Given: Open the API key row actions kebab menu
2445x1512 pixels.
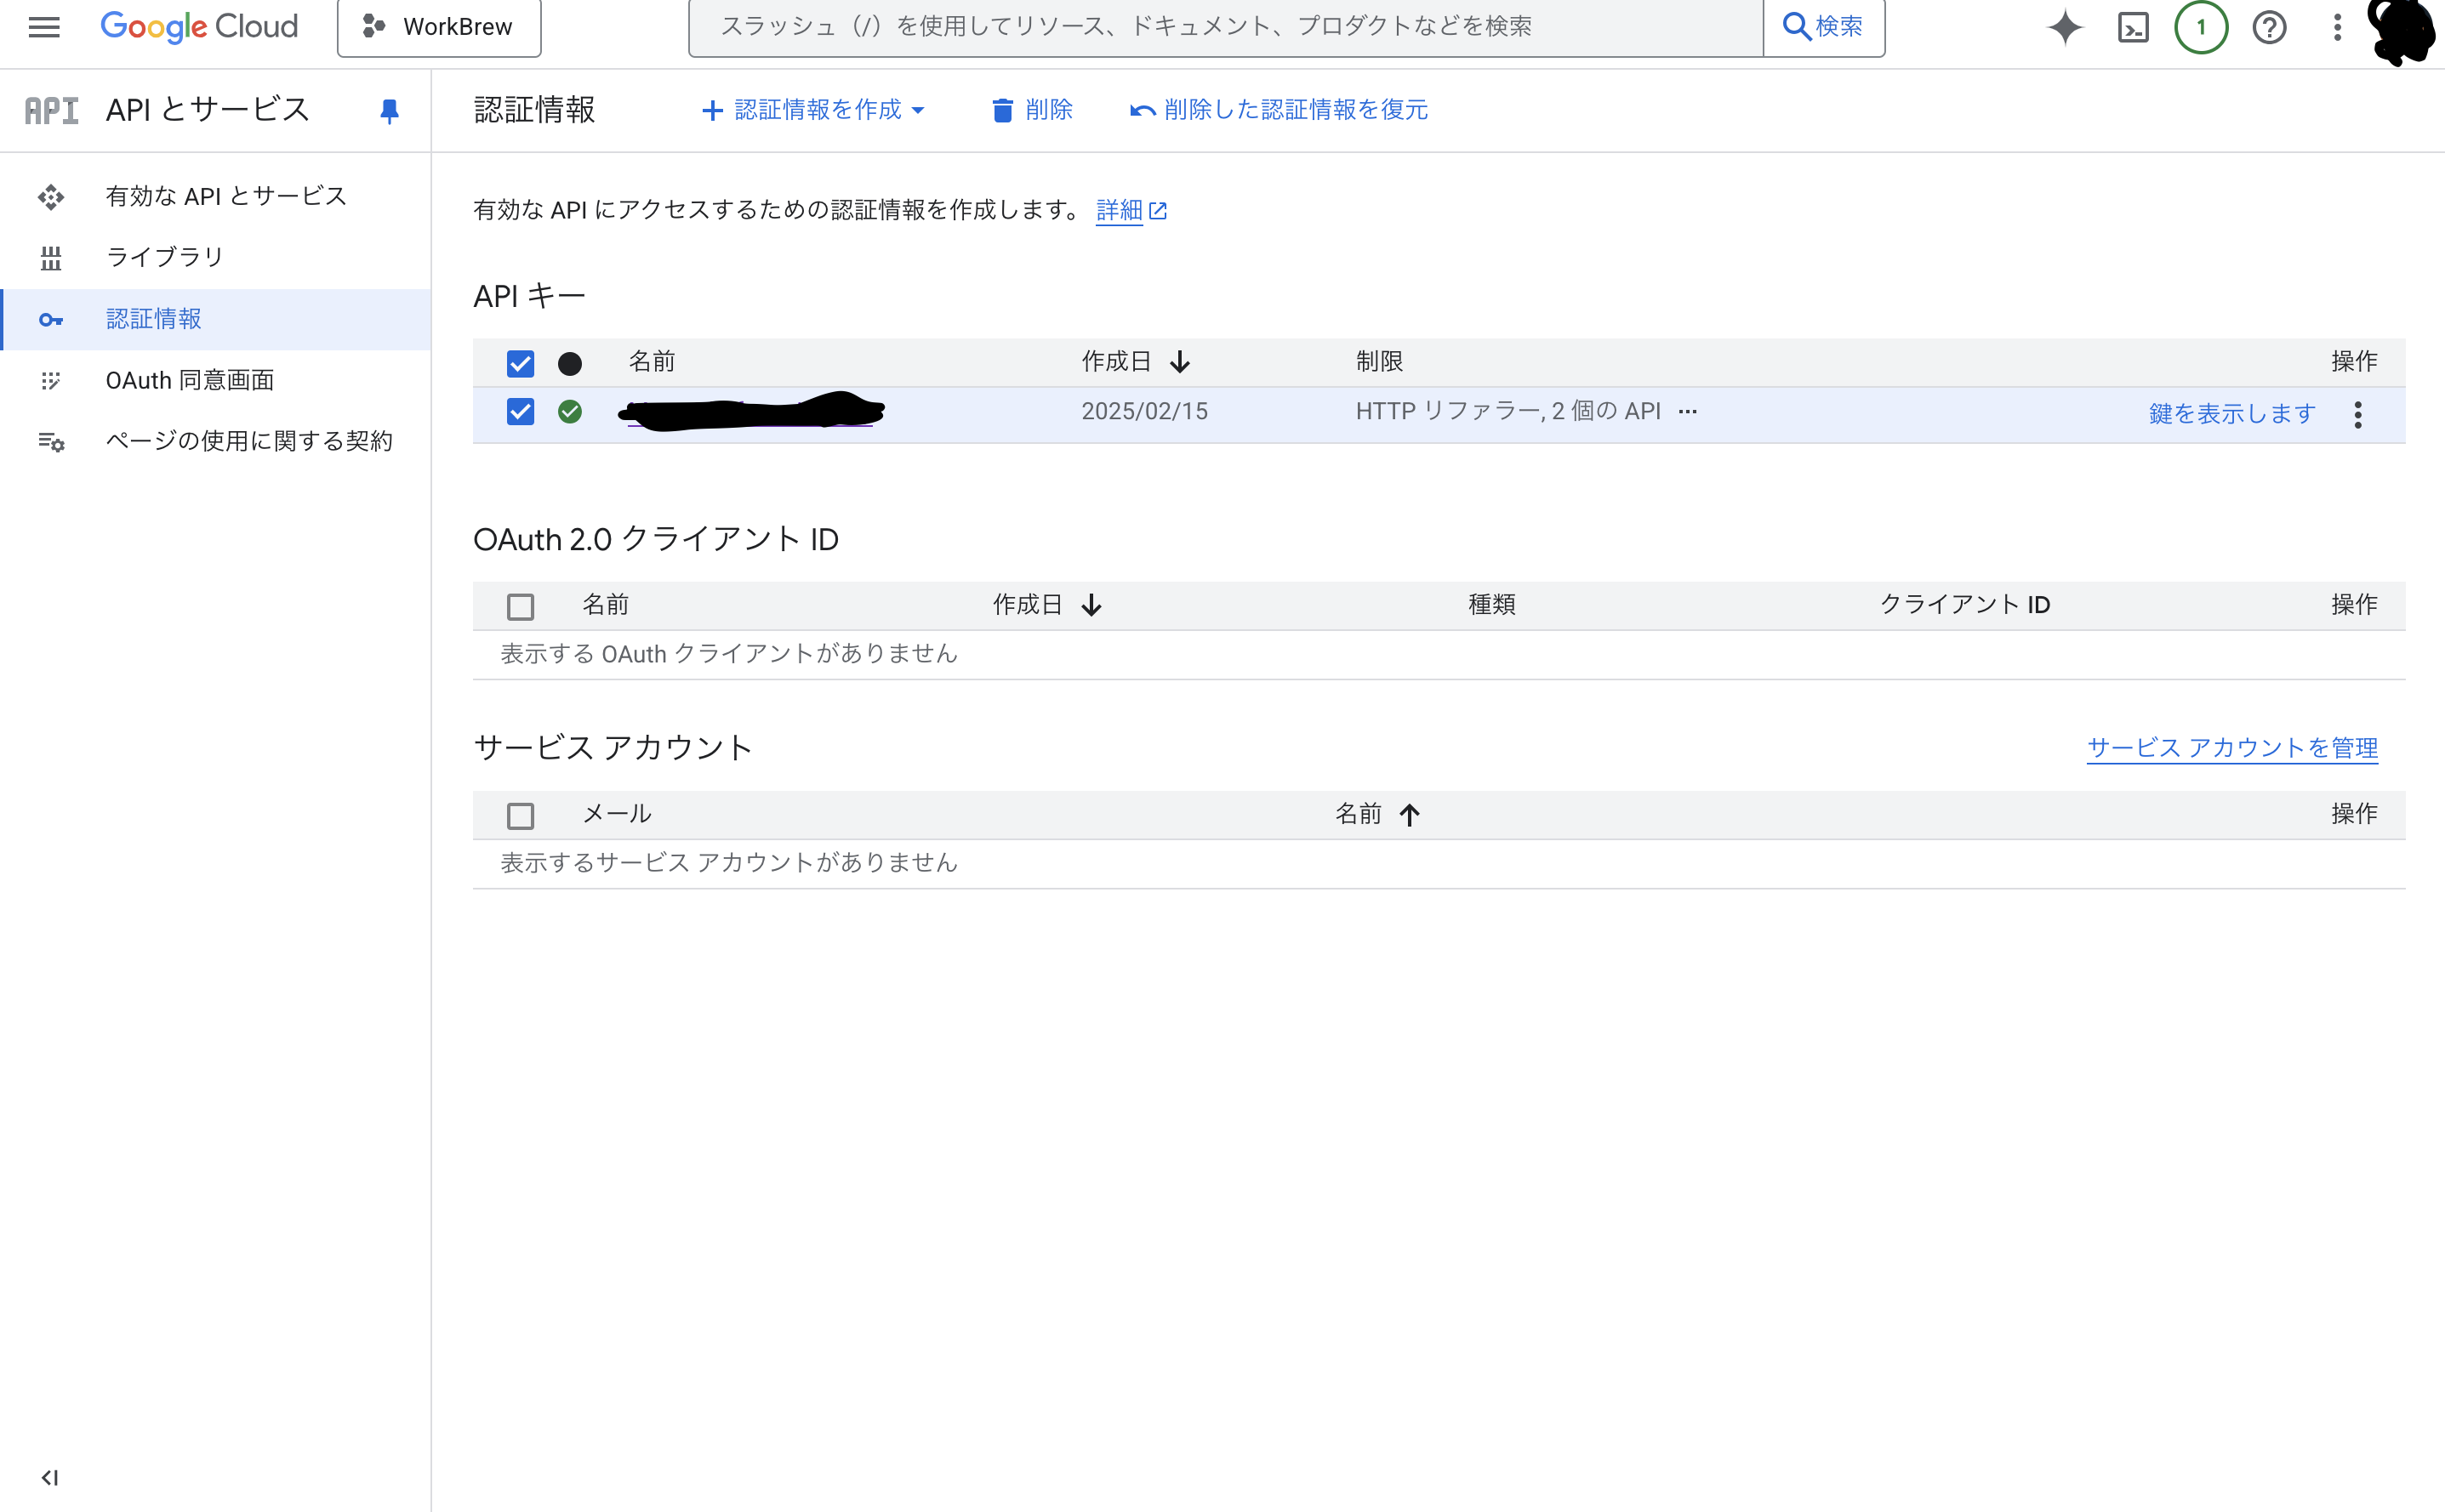Looking at the screenshot, I should point(2358,414).
